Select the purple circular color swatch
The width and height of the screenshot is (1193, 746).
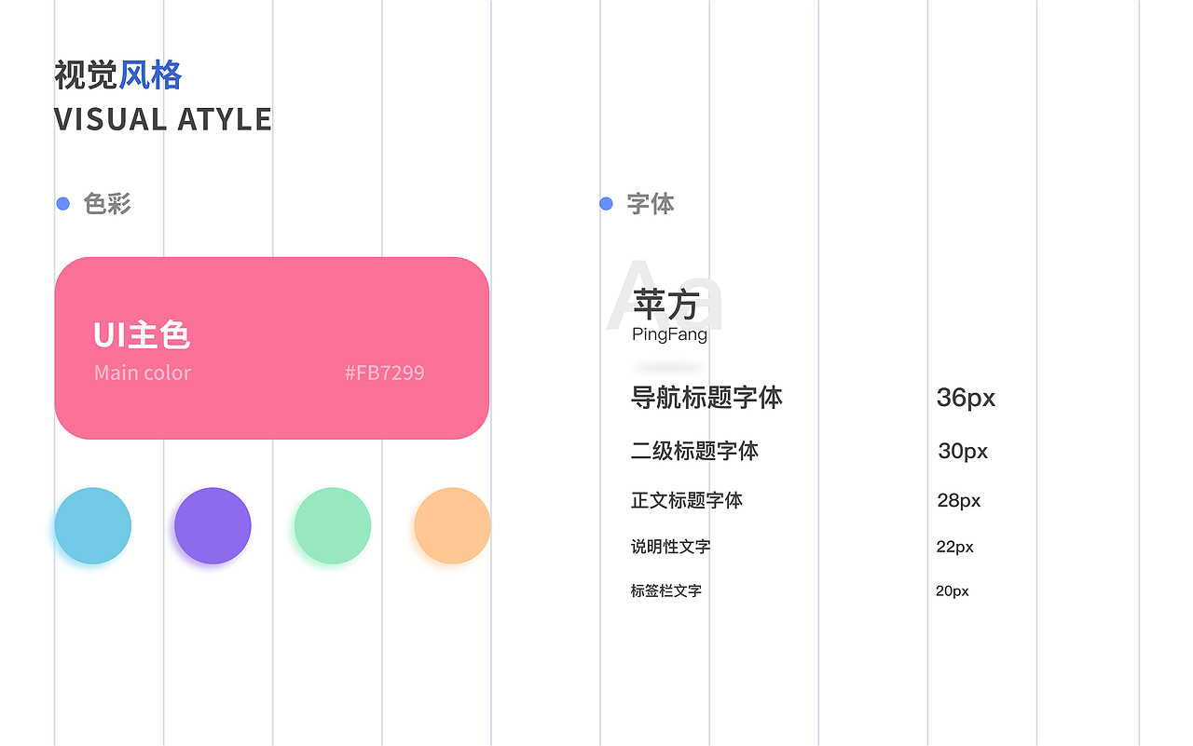coord(212,525)
